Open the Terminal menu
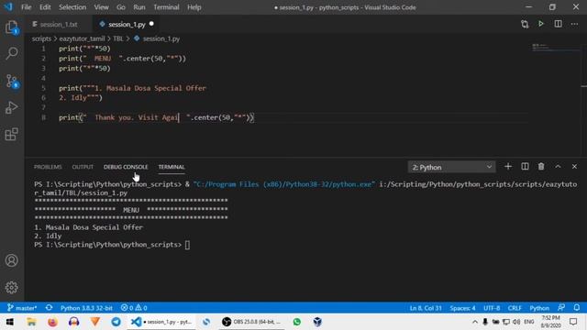This screenshot has height=330, width=587. pyautogui.click(x=166, y=7)
